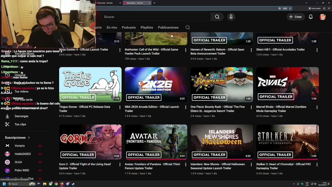Screen dimensions: 332x187
Task: Open Discord from the taskbar
Action: click(67, 184)
